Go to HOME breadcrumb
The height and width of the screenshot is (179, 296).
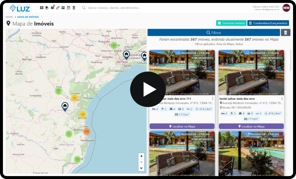click(x=9, y=17)
